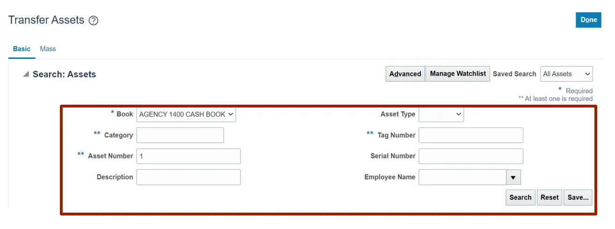The width and height of the screenshot is (615, 229).
Task: Select the Serial Number field
Action: click(x=470, y=156)
